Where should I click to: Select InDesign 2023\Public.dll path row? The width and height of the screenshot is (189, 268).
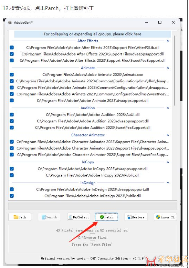93,196
